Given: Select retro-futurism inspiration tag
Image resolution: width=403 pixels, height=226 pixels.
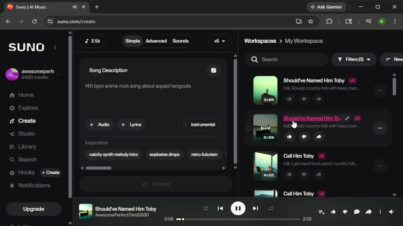Looking at the screenshot, I should click(204, 154).
